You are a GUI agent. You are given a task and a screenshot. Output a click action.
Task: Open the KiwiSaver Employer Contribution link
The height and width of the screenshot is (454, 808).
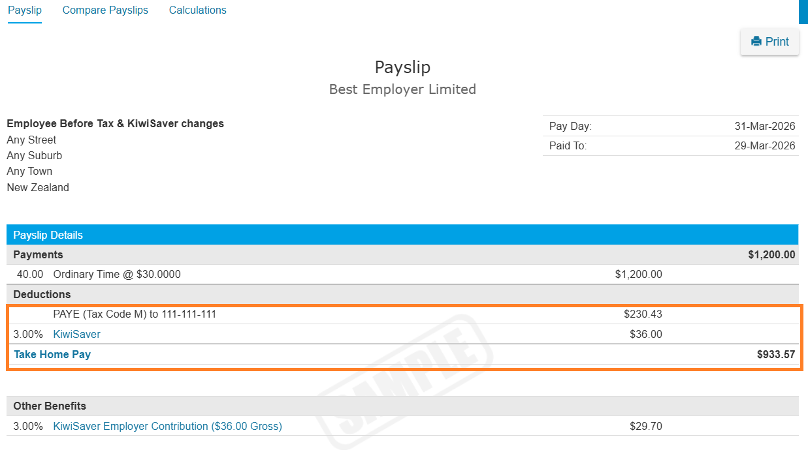coord(167,426)
